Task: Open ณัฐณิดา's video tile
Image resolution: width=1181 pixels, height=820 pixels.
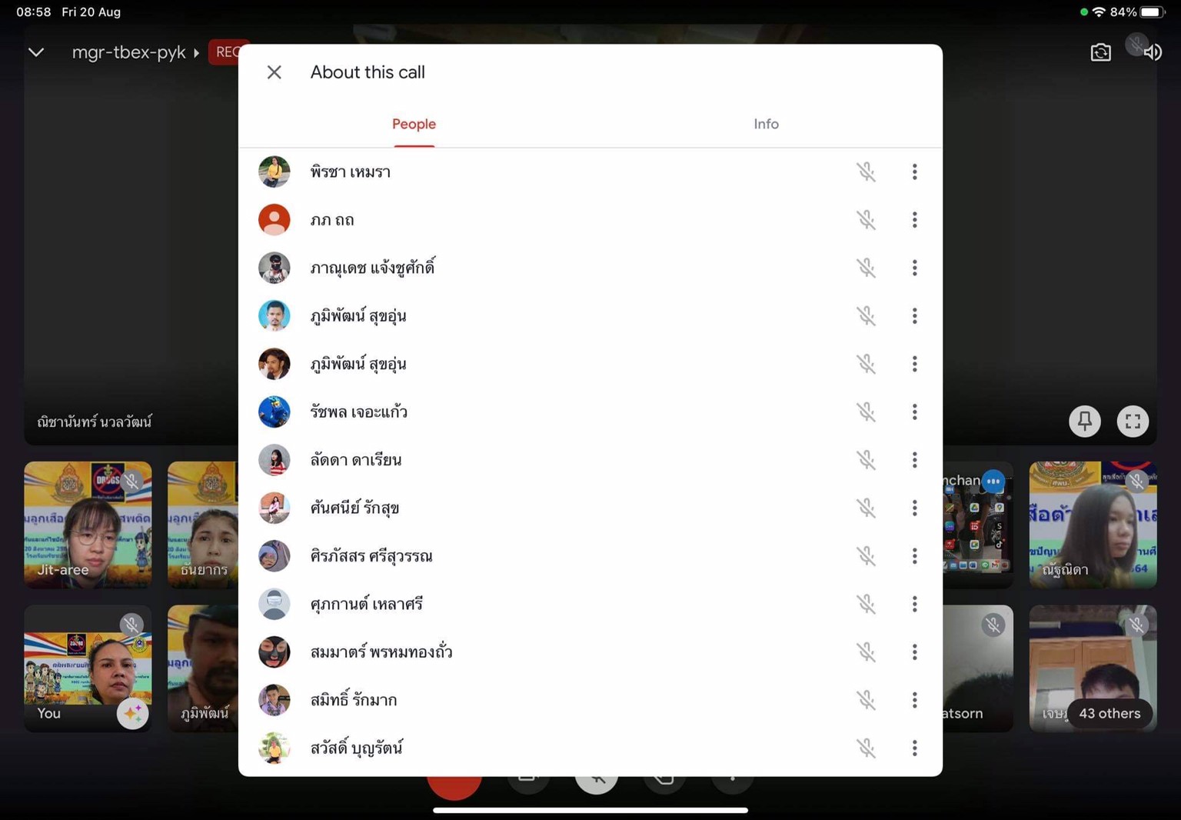Action: pos(1093,525)
